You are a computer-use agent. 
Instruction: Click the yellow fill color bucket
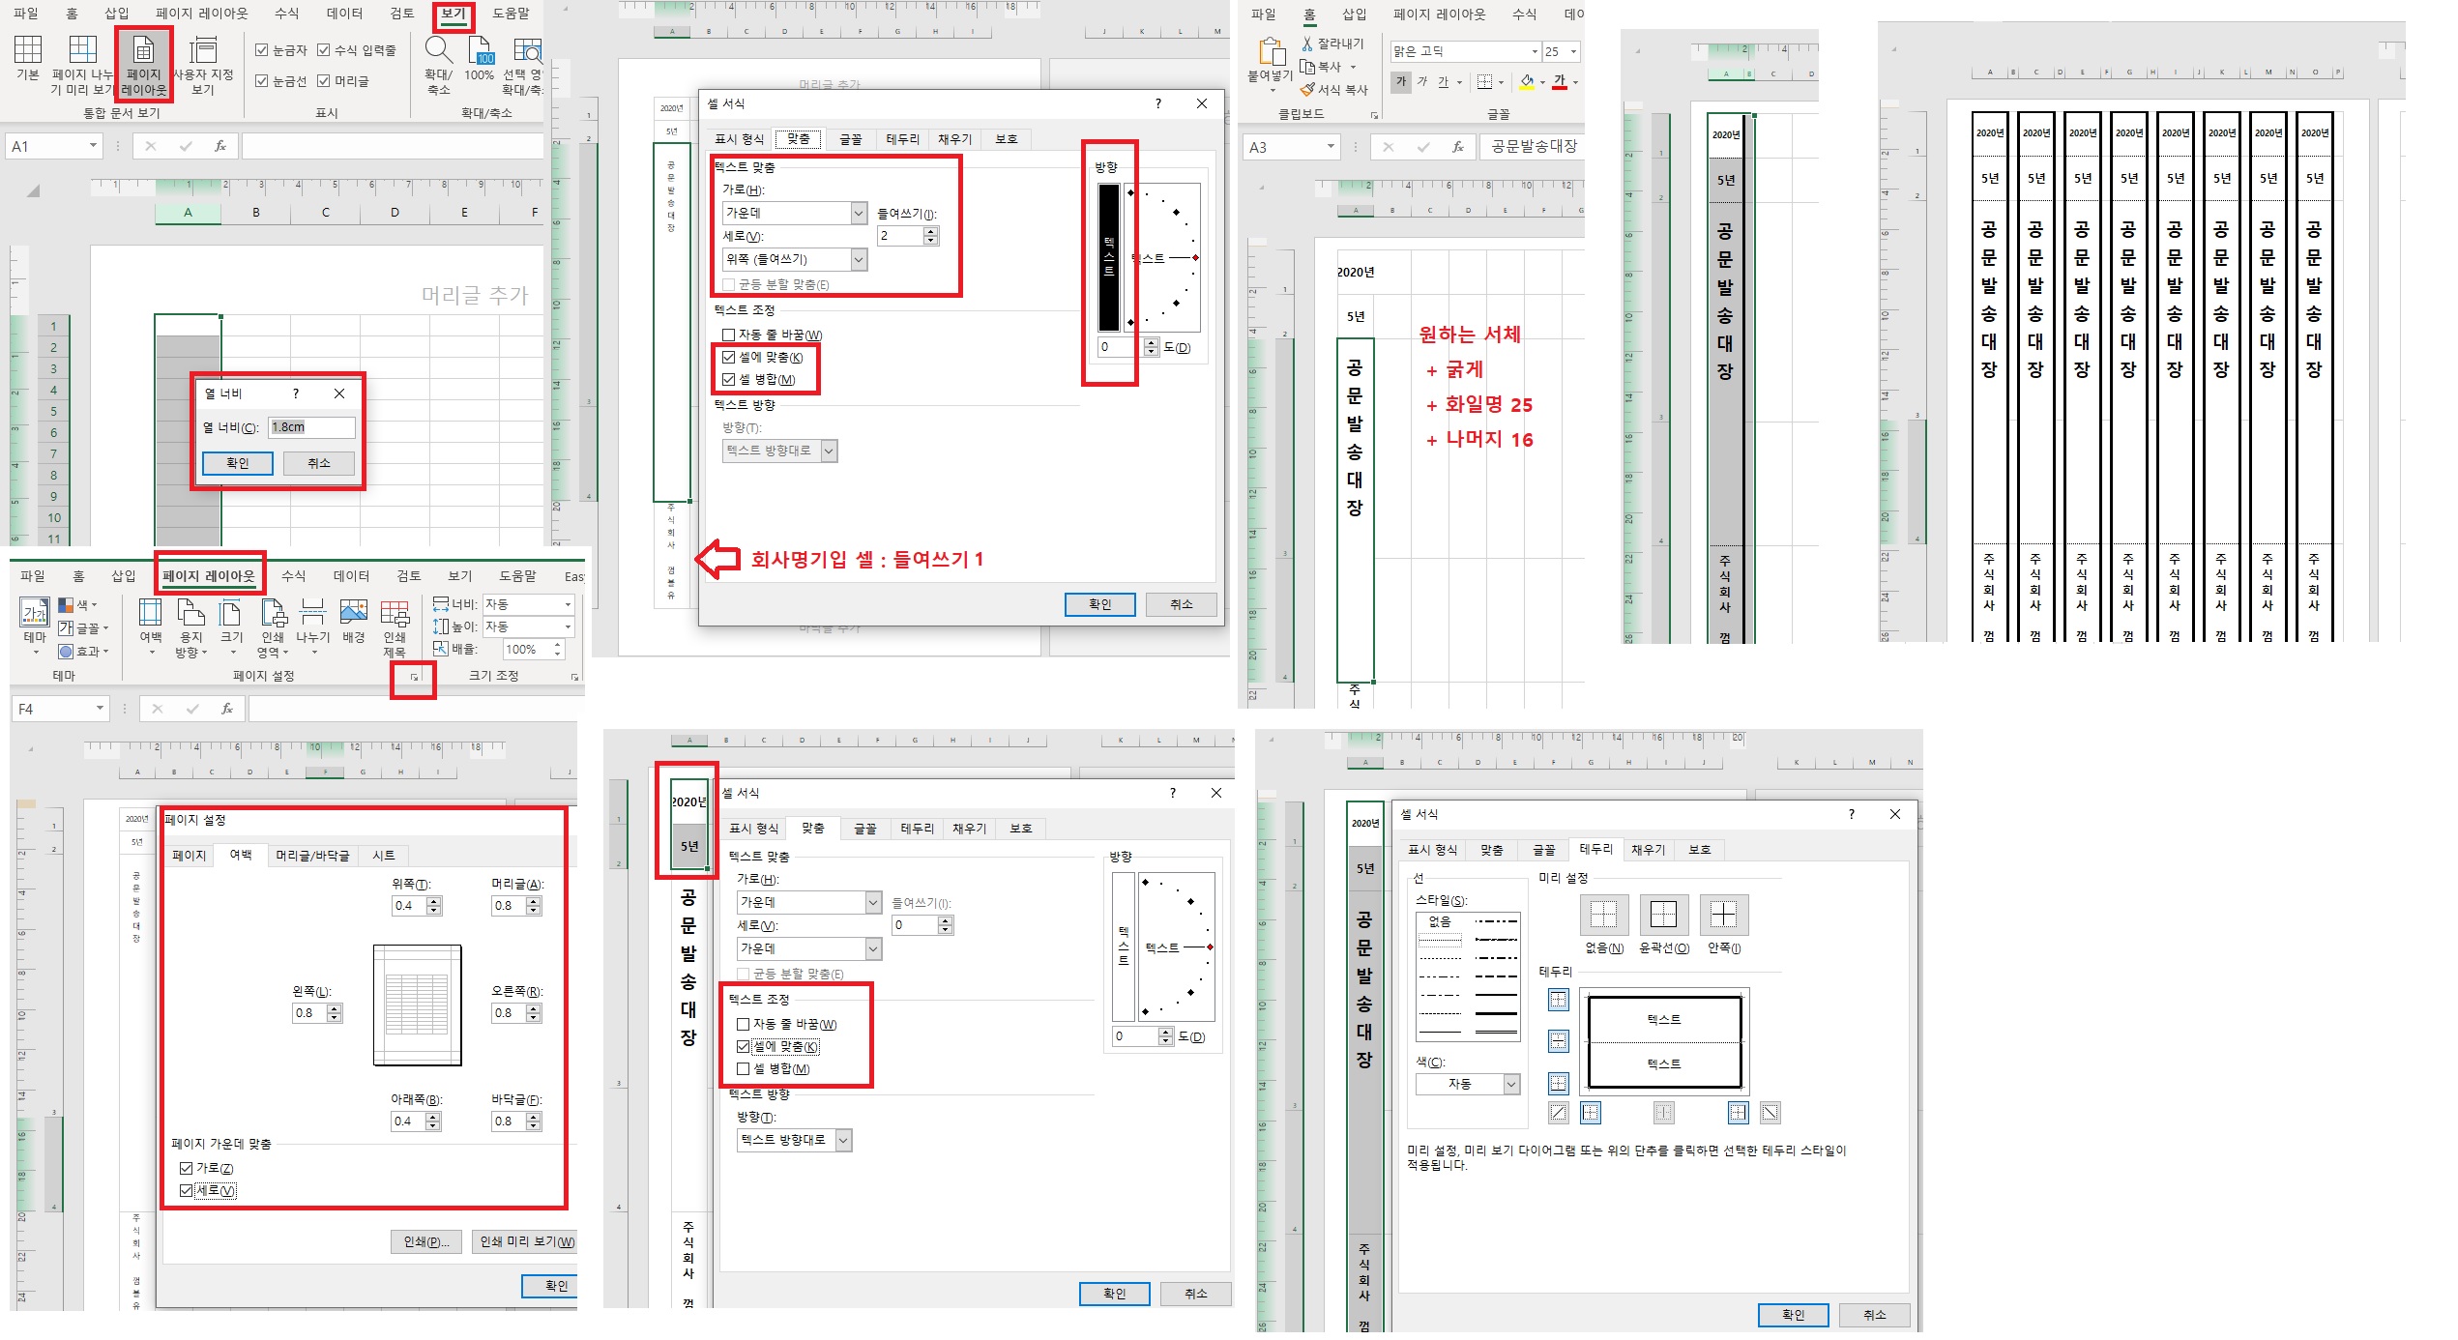click(1527, 82)
